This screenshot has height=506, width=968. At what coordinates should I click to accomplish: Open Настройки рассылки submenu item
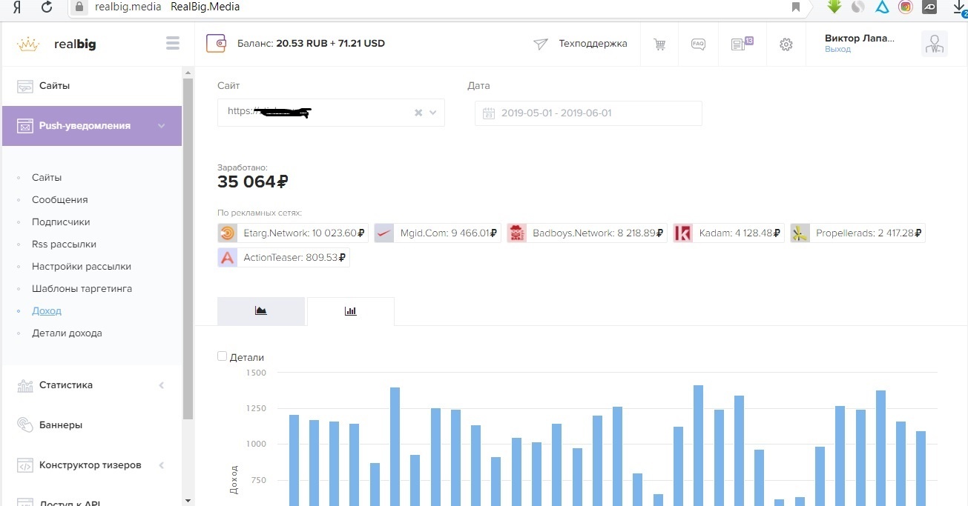[82, 267]
